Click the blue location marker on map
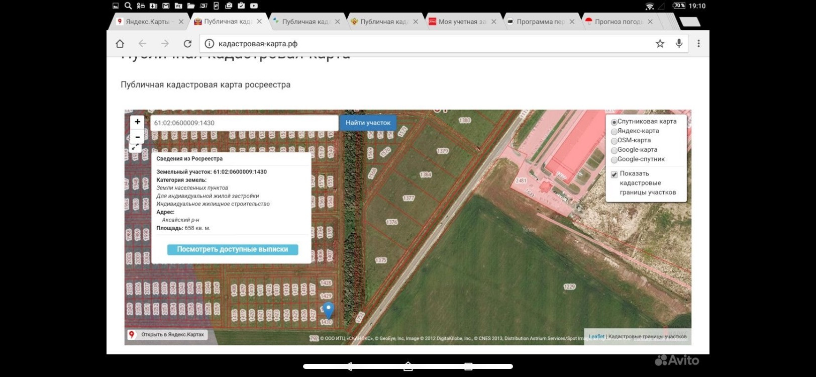 [x=328, y=309]
